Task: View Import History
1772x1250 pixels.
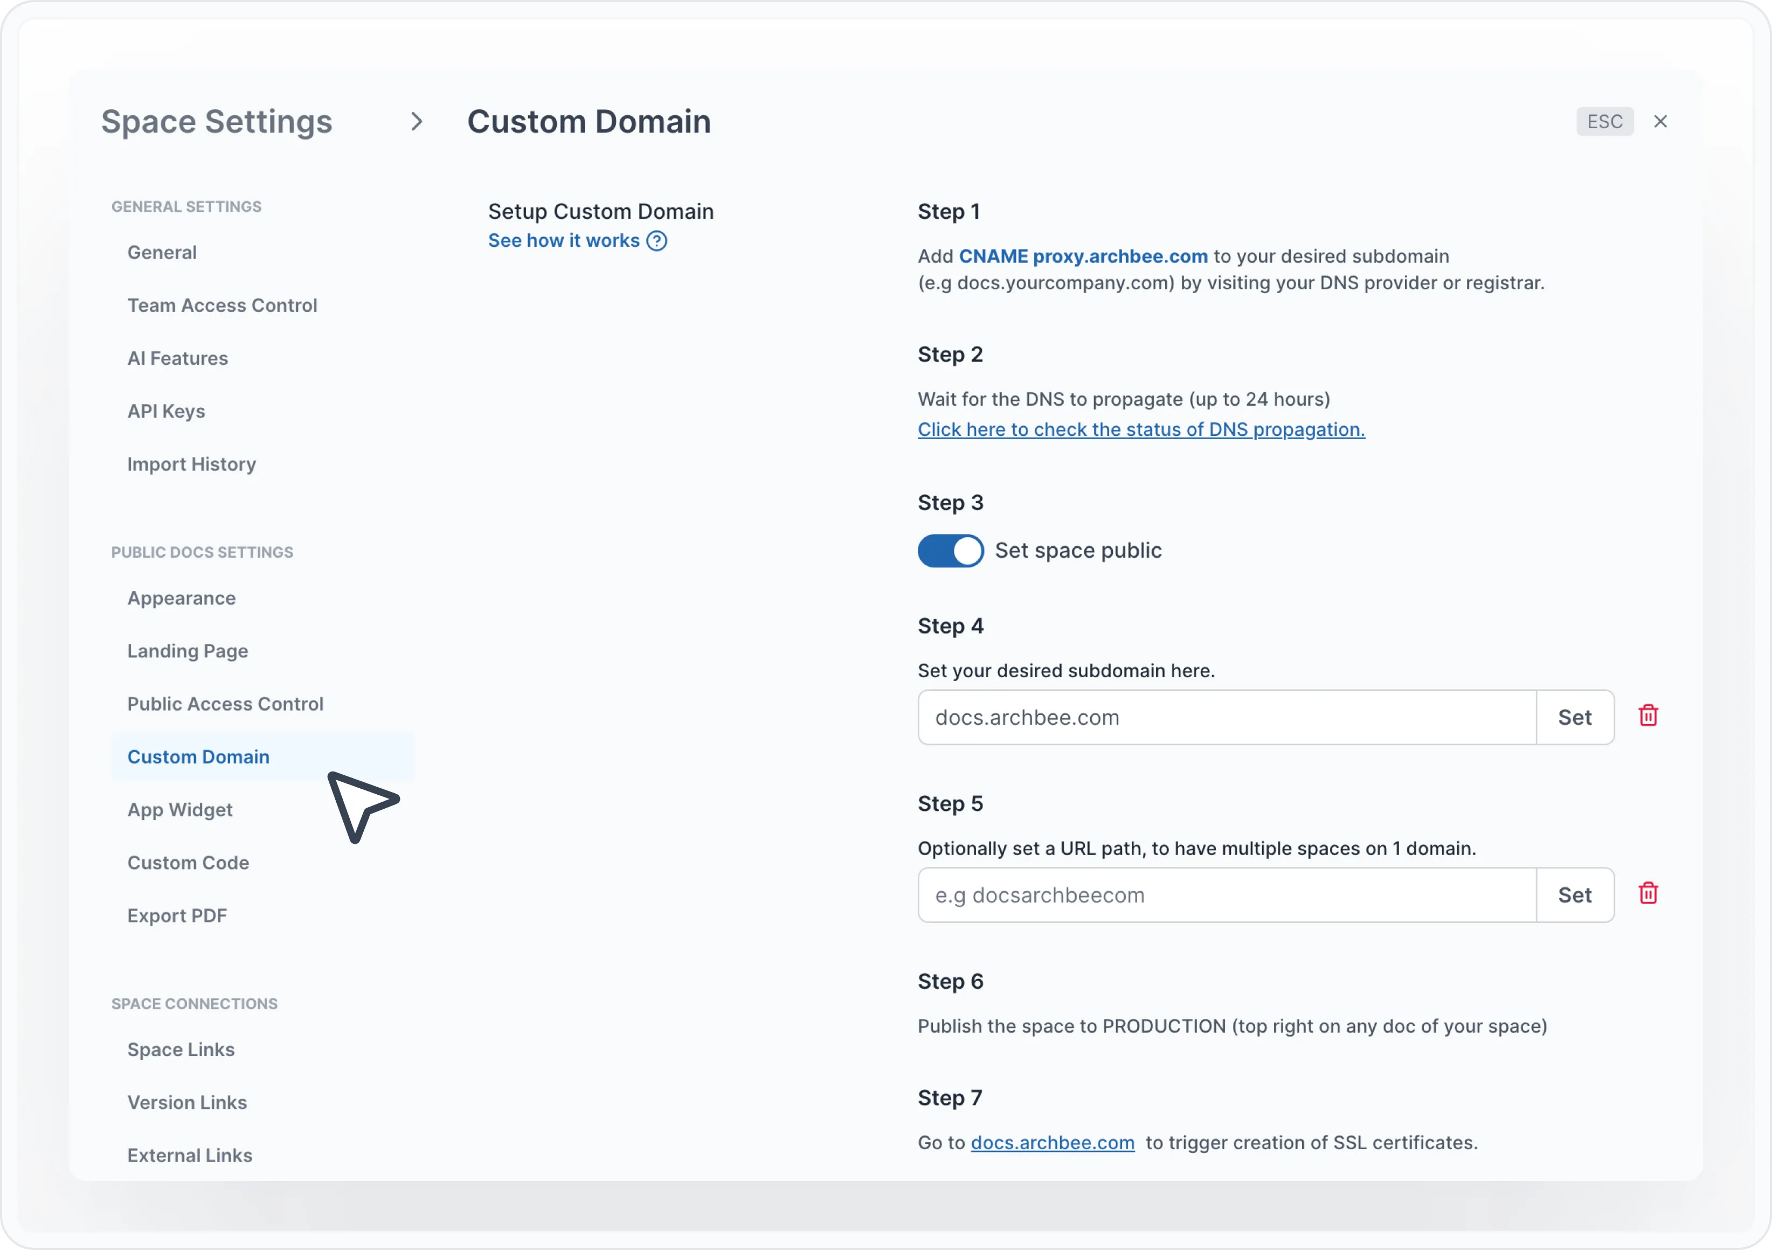Action: tap(191, 464)
